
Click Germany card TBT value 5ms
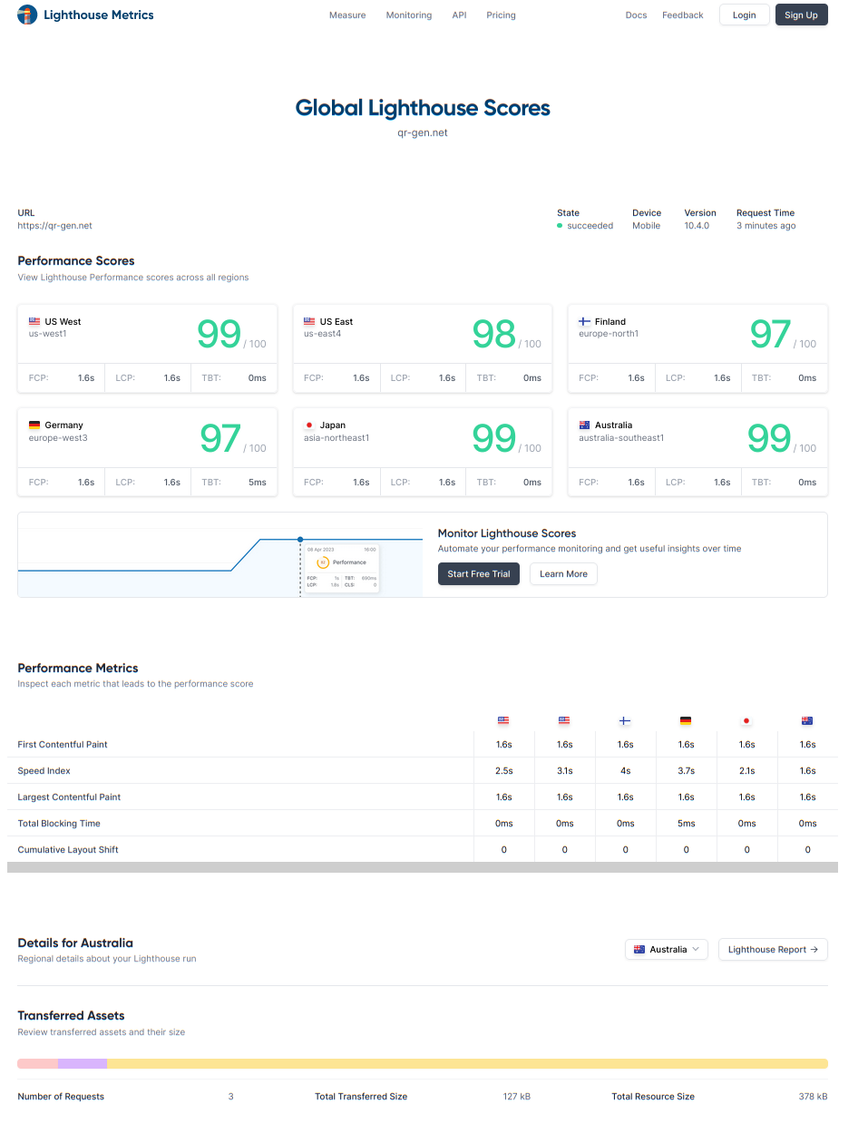point(258,483)
